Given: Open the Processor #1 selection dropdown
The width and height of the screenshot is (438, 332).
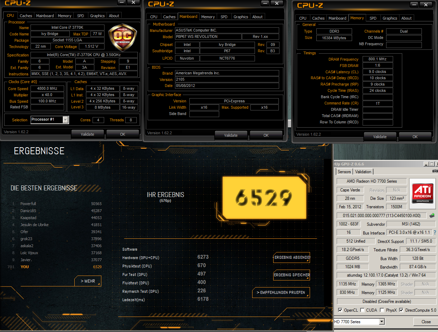Looking at the screenshot, I should tap(66, 120).
